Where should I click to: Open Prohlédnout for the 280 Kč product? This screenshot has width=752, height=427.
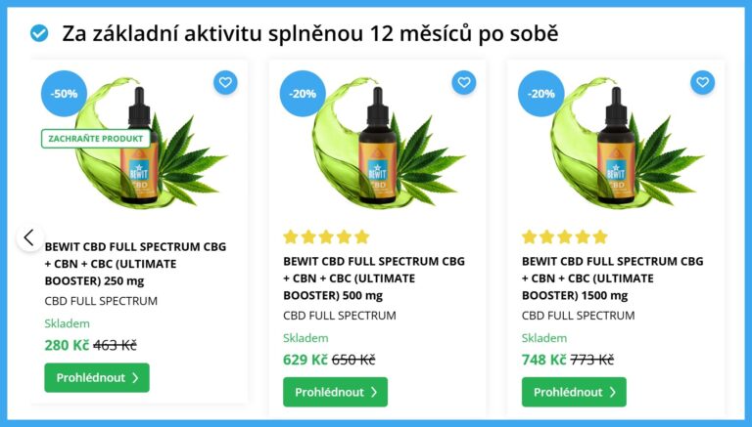[x=97, y=378]
